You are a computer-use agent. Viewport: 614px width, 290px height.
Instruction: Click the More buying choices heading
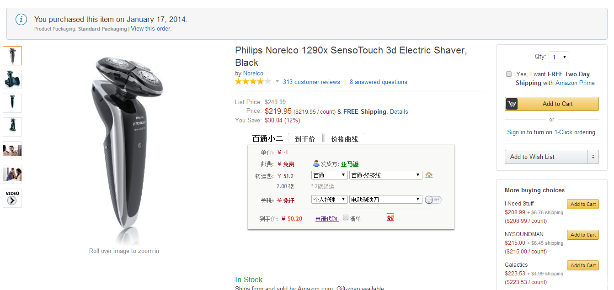click(x=534, y=190)
